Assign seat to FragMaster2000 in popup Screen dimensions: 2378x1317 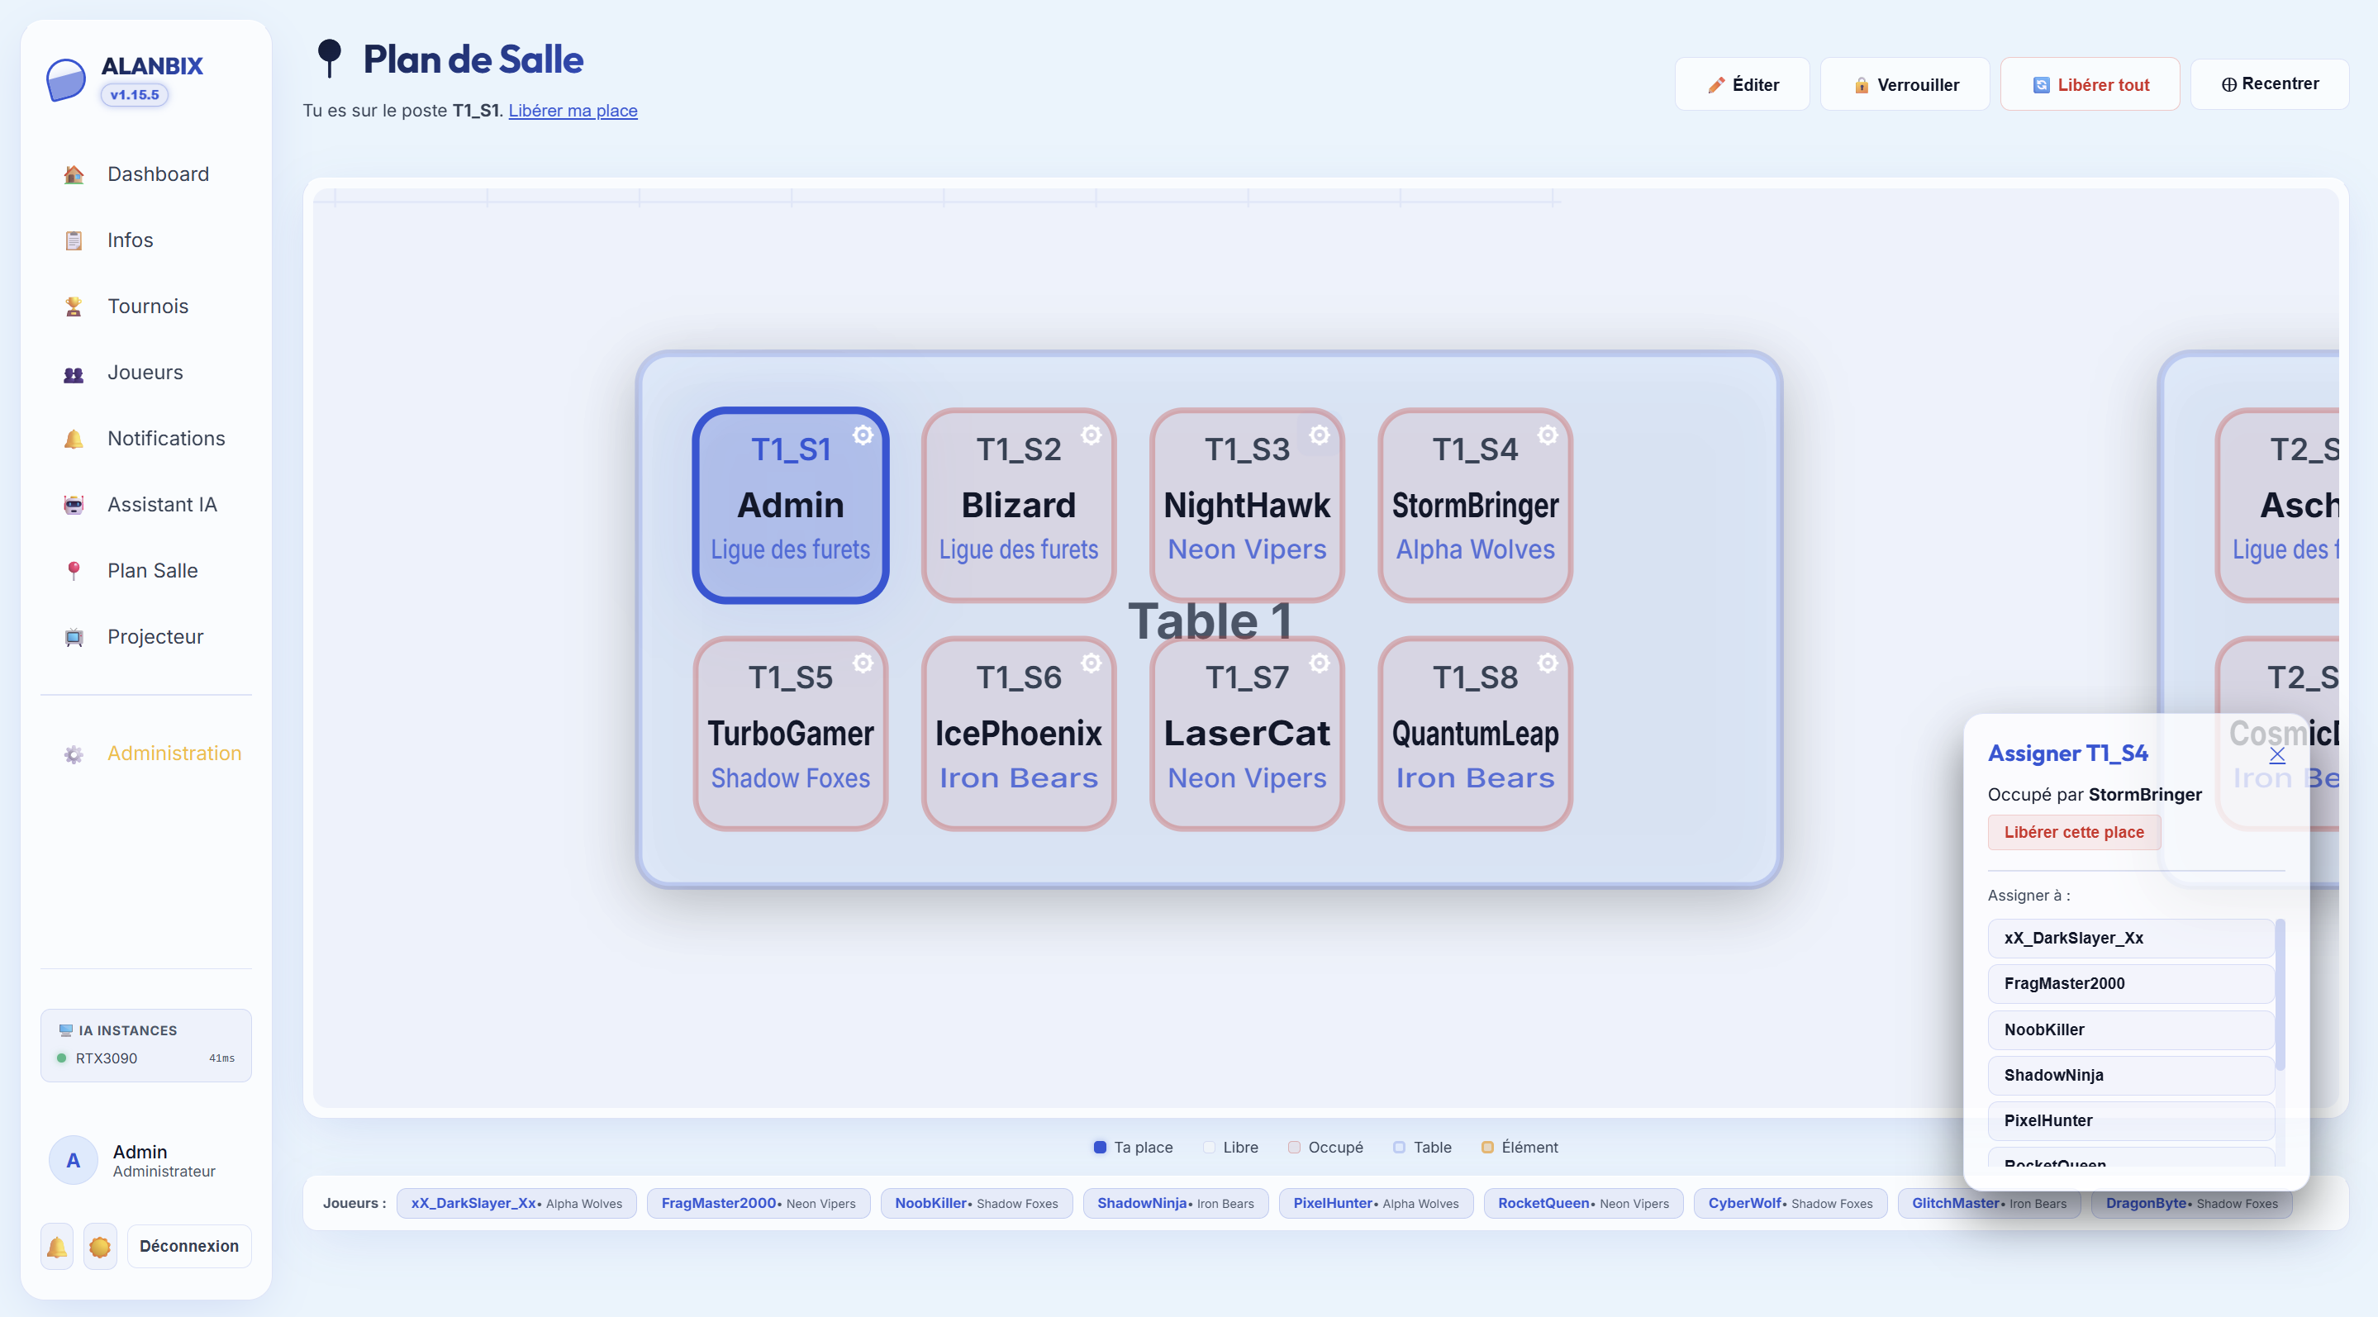click(x=2131, y=983)
